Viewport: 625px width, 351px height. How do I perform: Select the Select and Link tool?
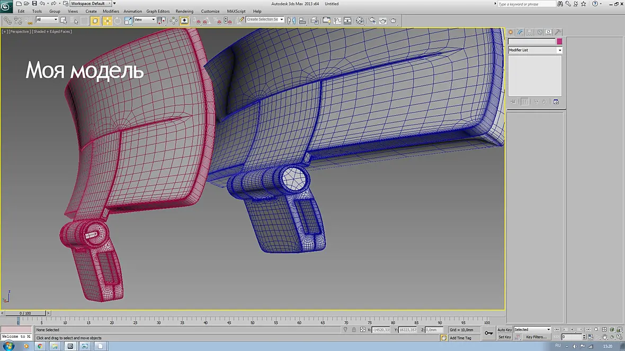coord(7,21)
